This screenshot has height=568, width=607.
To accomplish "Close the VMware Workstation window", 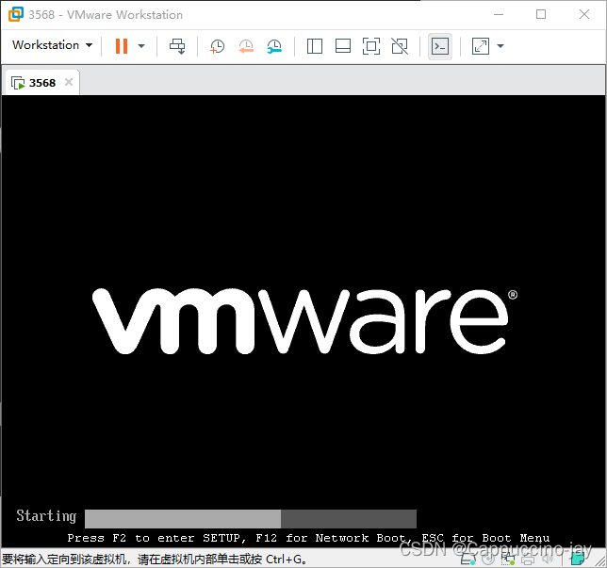I will pyautogui.click(x=584, y=14).
